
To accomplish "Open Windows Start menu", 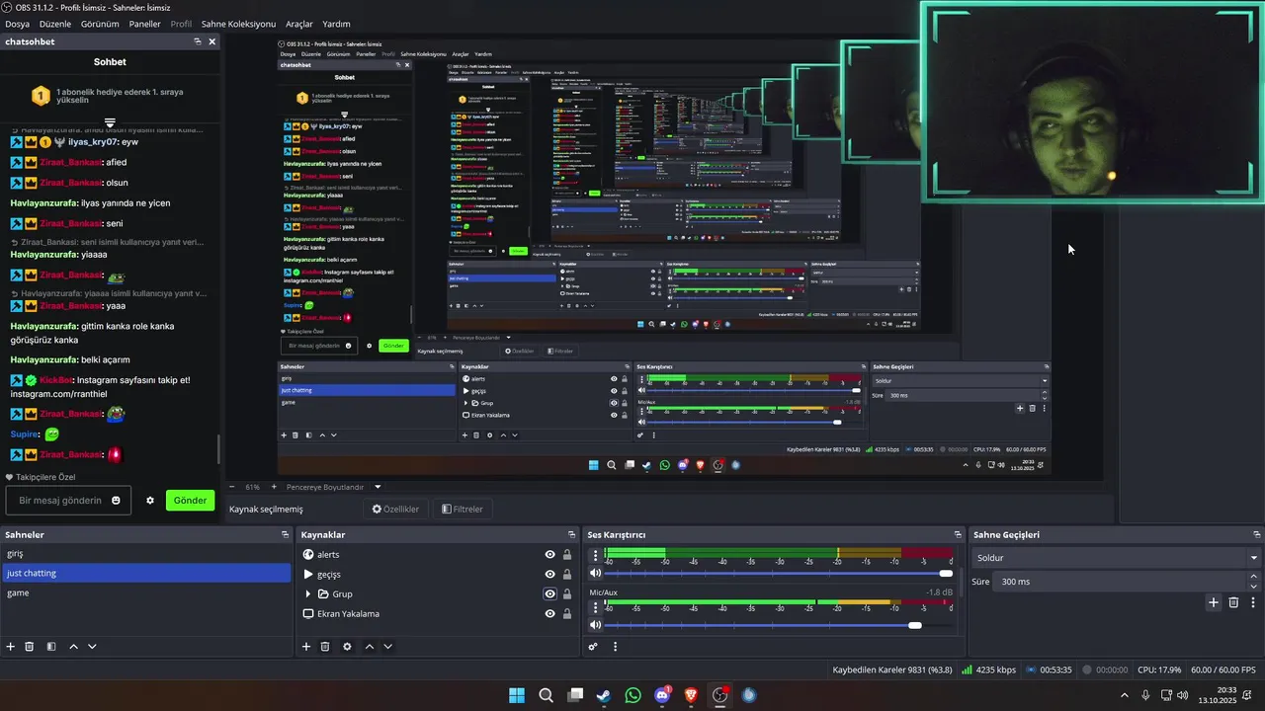I will pos(517,695).
